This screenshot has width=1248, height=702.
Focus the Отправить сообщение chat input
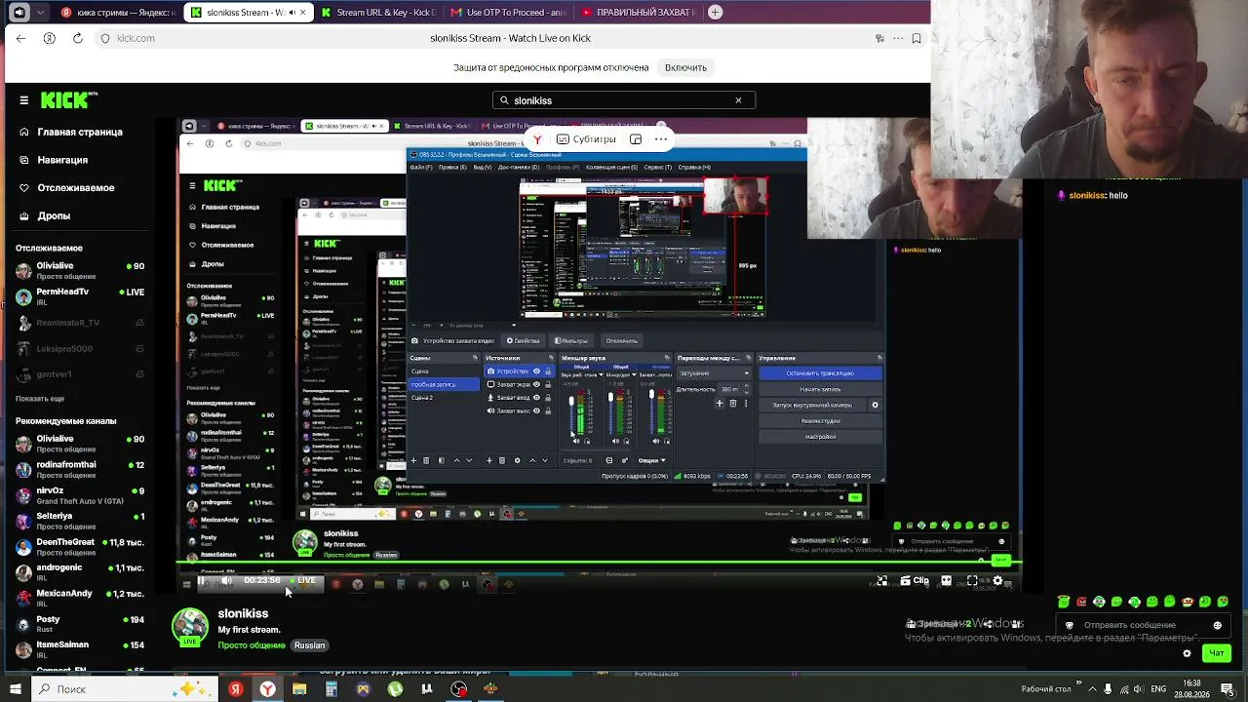tap(1143, 625)
